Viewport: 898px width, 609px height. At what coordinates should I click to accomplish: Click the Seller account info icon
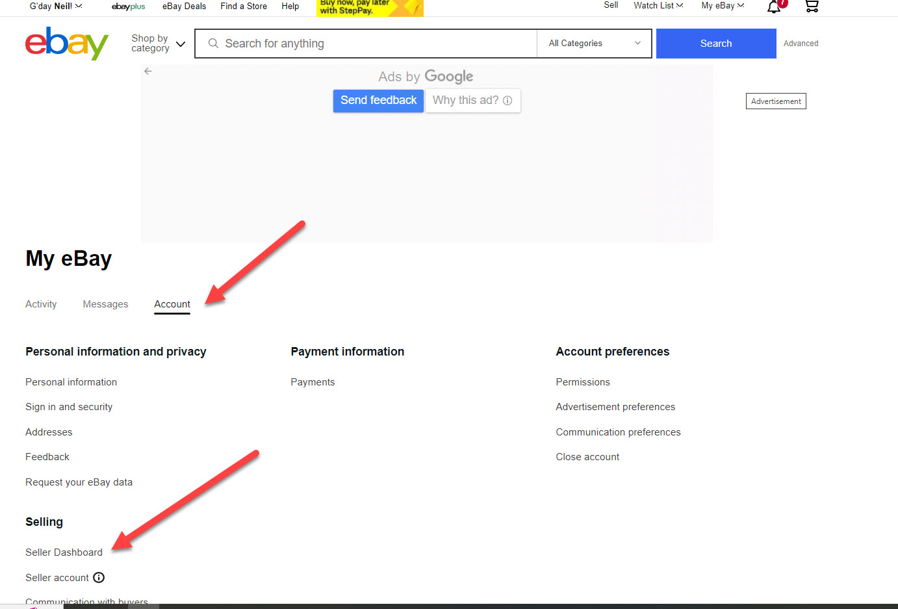(x=99, y=577)
